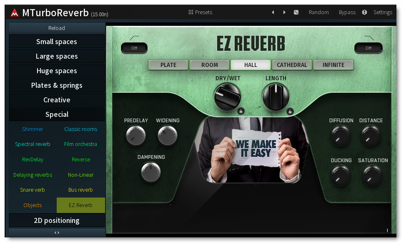Click the MeldaProduction logo icon
This screenshot has width=406, height=247.
coord(15,12)
